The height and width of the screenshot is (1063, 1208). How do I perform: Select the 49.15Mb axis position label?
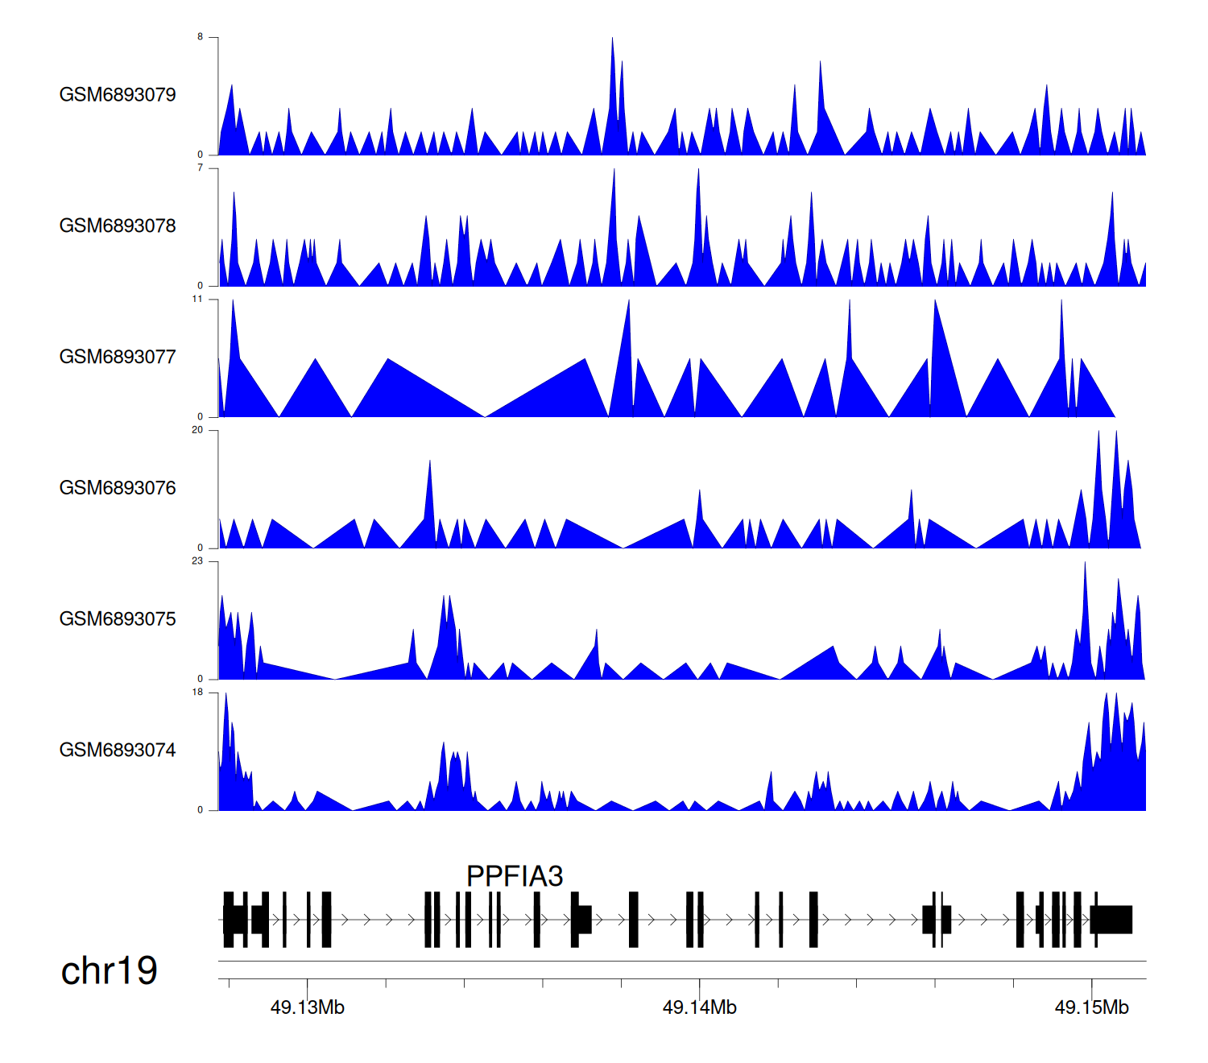(1091, 1007)
